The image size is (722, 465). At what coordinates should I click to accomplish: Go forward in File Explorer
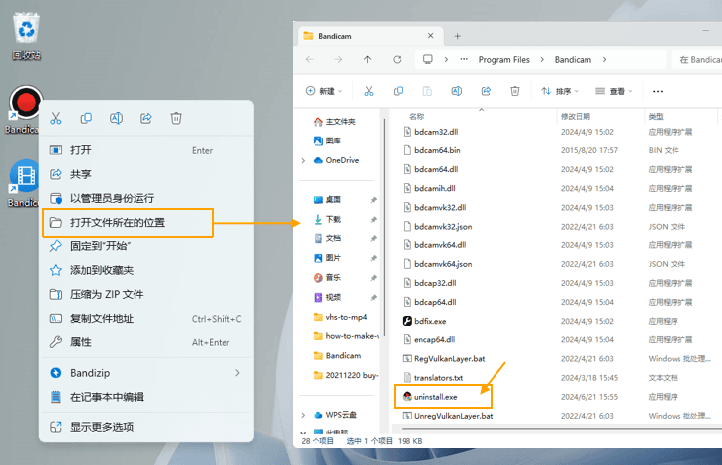pos(338,59)
